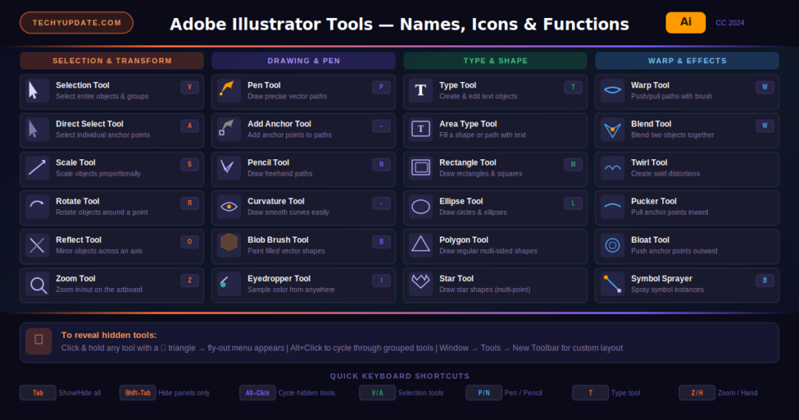Screen dimensions: 799x420
Task: Click the Add Anchor Tool icon
Action: 229,130
